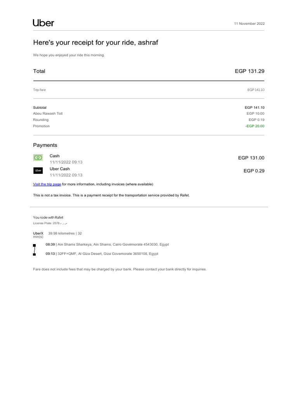Viewport: 298px width, 398px height.
Task: Click the black Uber Cash icon
Action: [x=38, y=171]
